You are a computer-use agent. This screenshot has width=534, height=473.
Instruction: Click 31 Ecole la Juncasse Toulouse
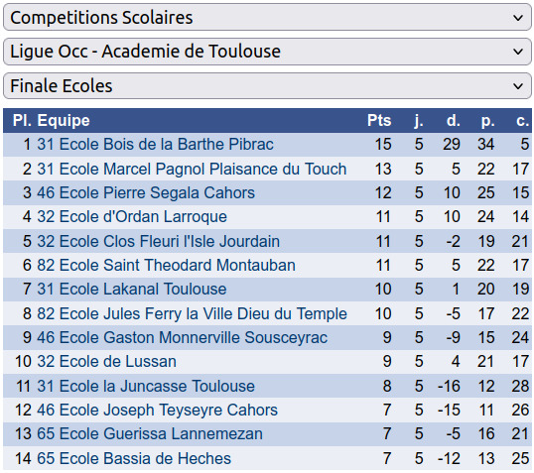tap(146, 386)
